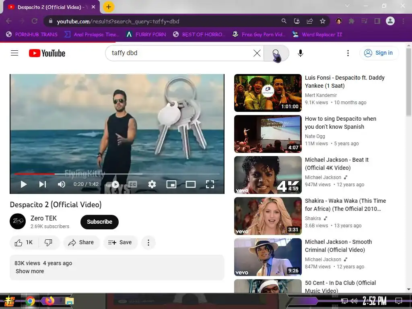
Task: Open File Explorer from the taskbar
Action: pyautogui.click(x=69, y=301)
